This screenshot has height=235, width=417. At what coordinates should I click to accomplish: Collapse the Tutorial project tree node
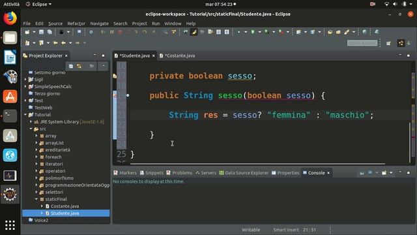[x=25, y=115]
